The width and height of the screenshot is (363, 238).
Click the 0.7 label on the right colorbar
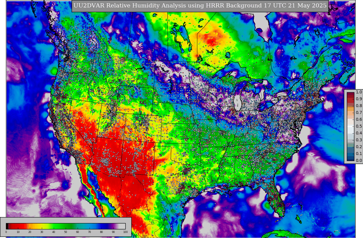[x=359, y=113]
